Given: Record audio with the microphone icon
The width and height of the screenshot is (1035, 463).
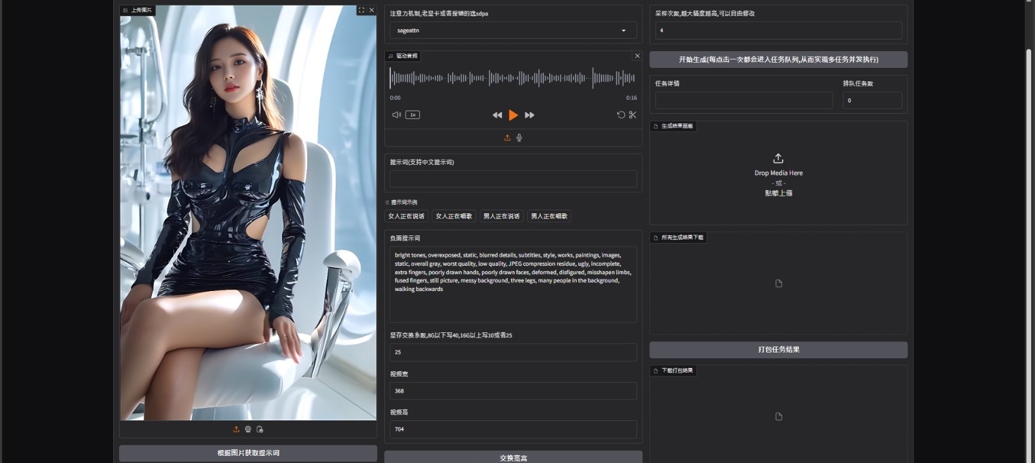Looking at the screenshot, I should pyautogui.click(x=519, y=138).
